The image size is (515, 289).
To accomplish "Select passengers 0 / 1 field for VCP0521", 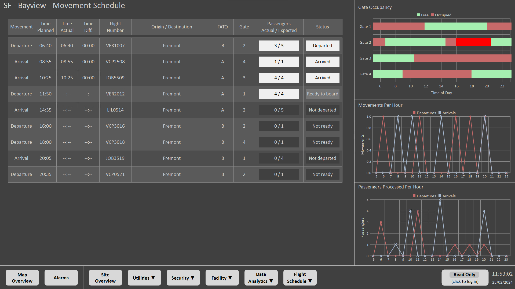I will click(279, 174).
